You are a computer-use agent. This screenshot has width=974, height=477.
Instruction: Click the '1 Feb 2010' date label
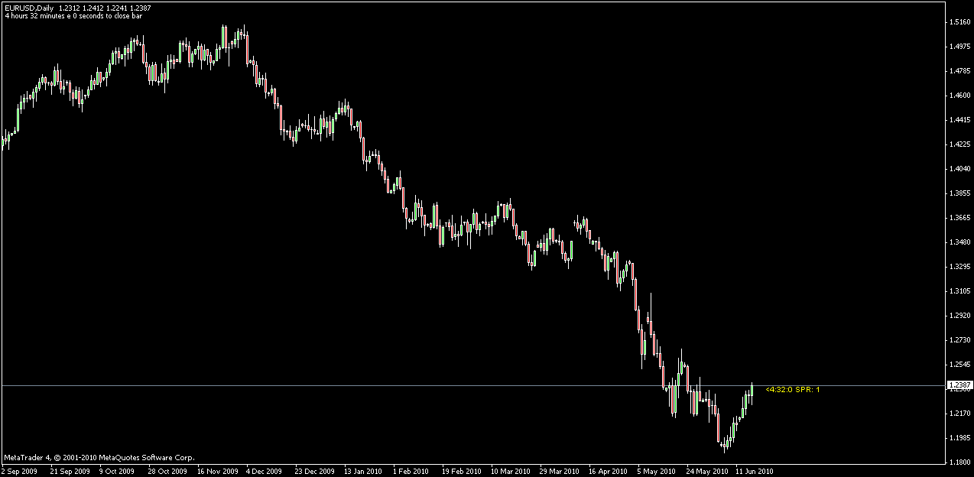point(411,472)
